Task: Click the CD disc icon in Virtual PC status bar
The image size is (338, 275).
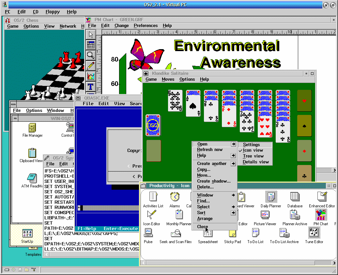Action: click(14, 269)
